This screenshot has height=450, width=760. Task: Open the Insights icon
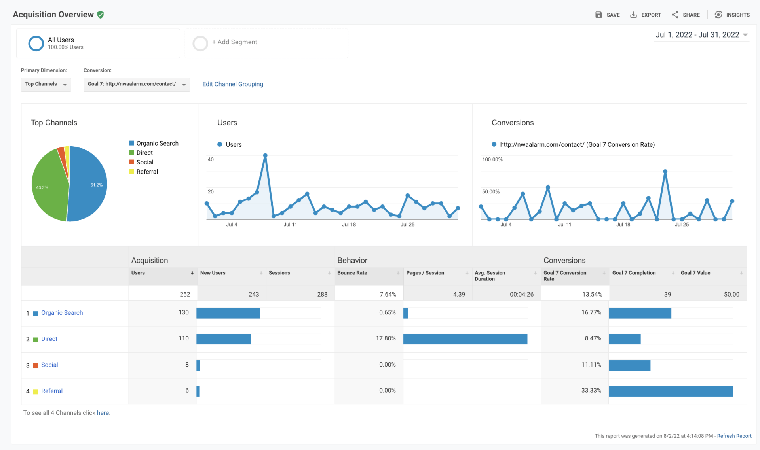[x=718, y=15]
